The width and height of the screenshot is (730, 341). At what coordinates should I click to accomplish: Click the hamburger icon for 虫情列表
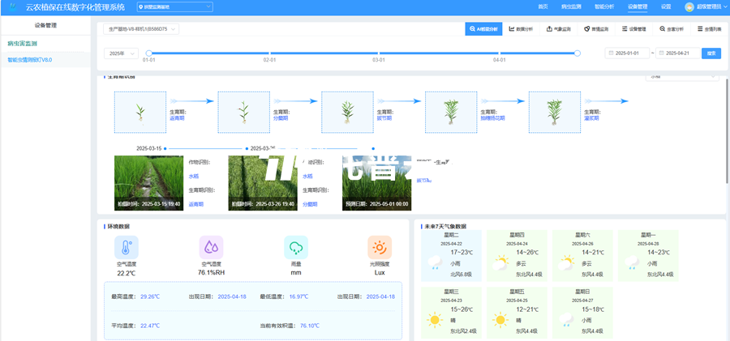click(700, 29)
